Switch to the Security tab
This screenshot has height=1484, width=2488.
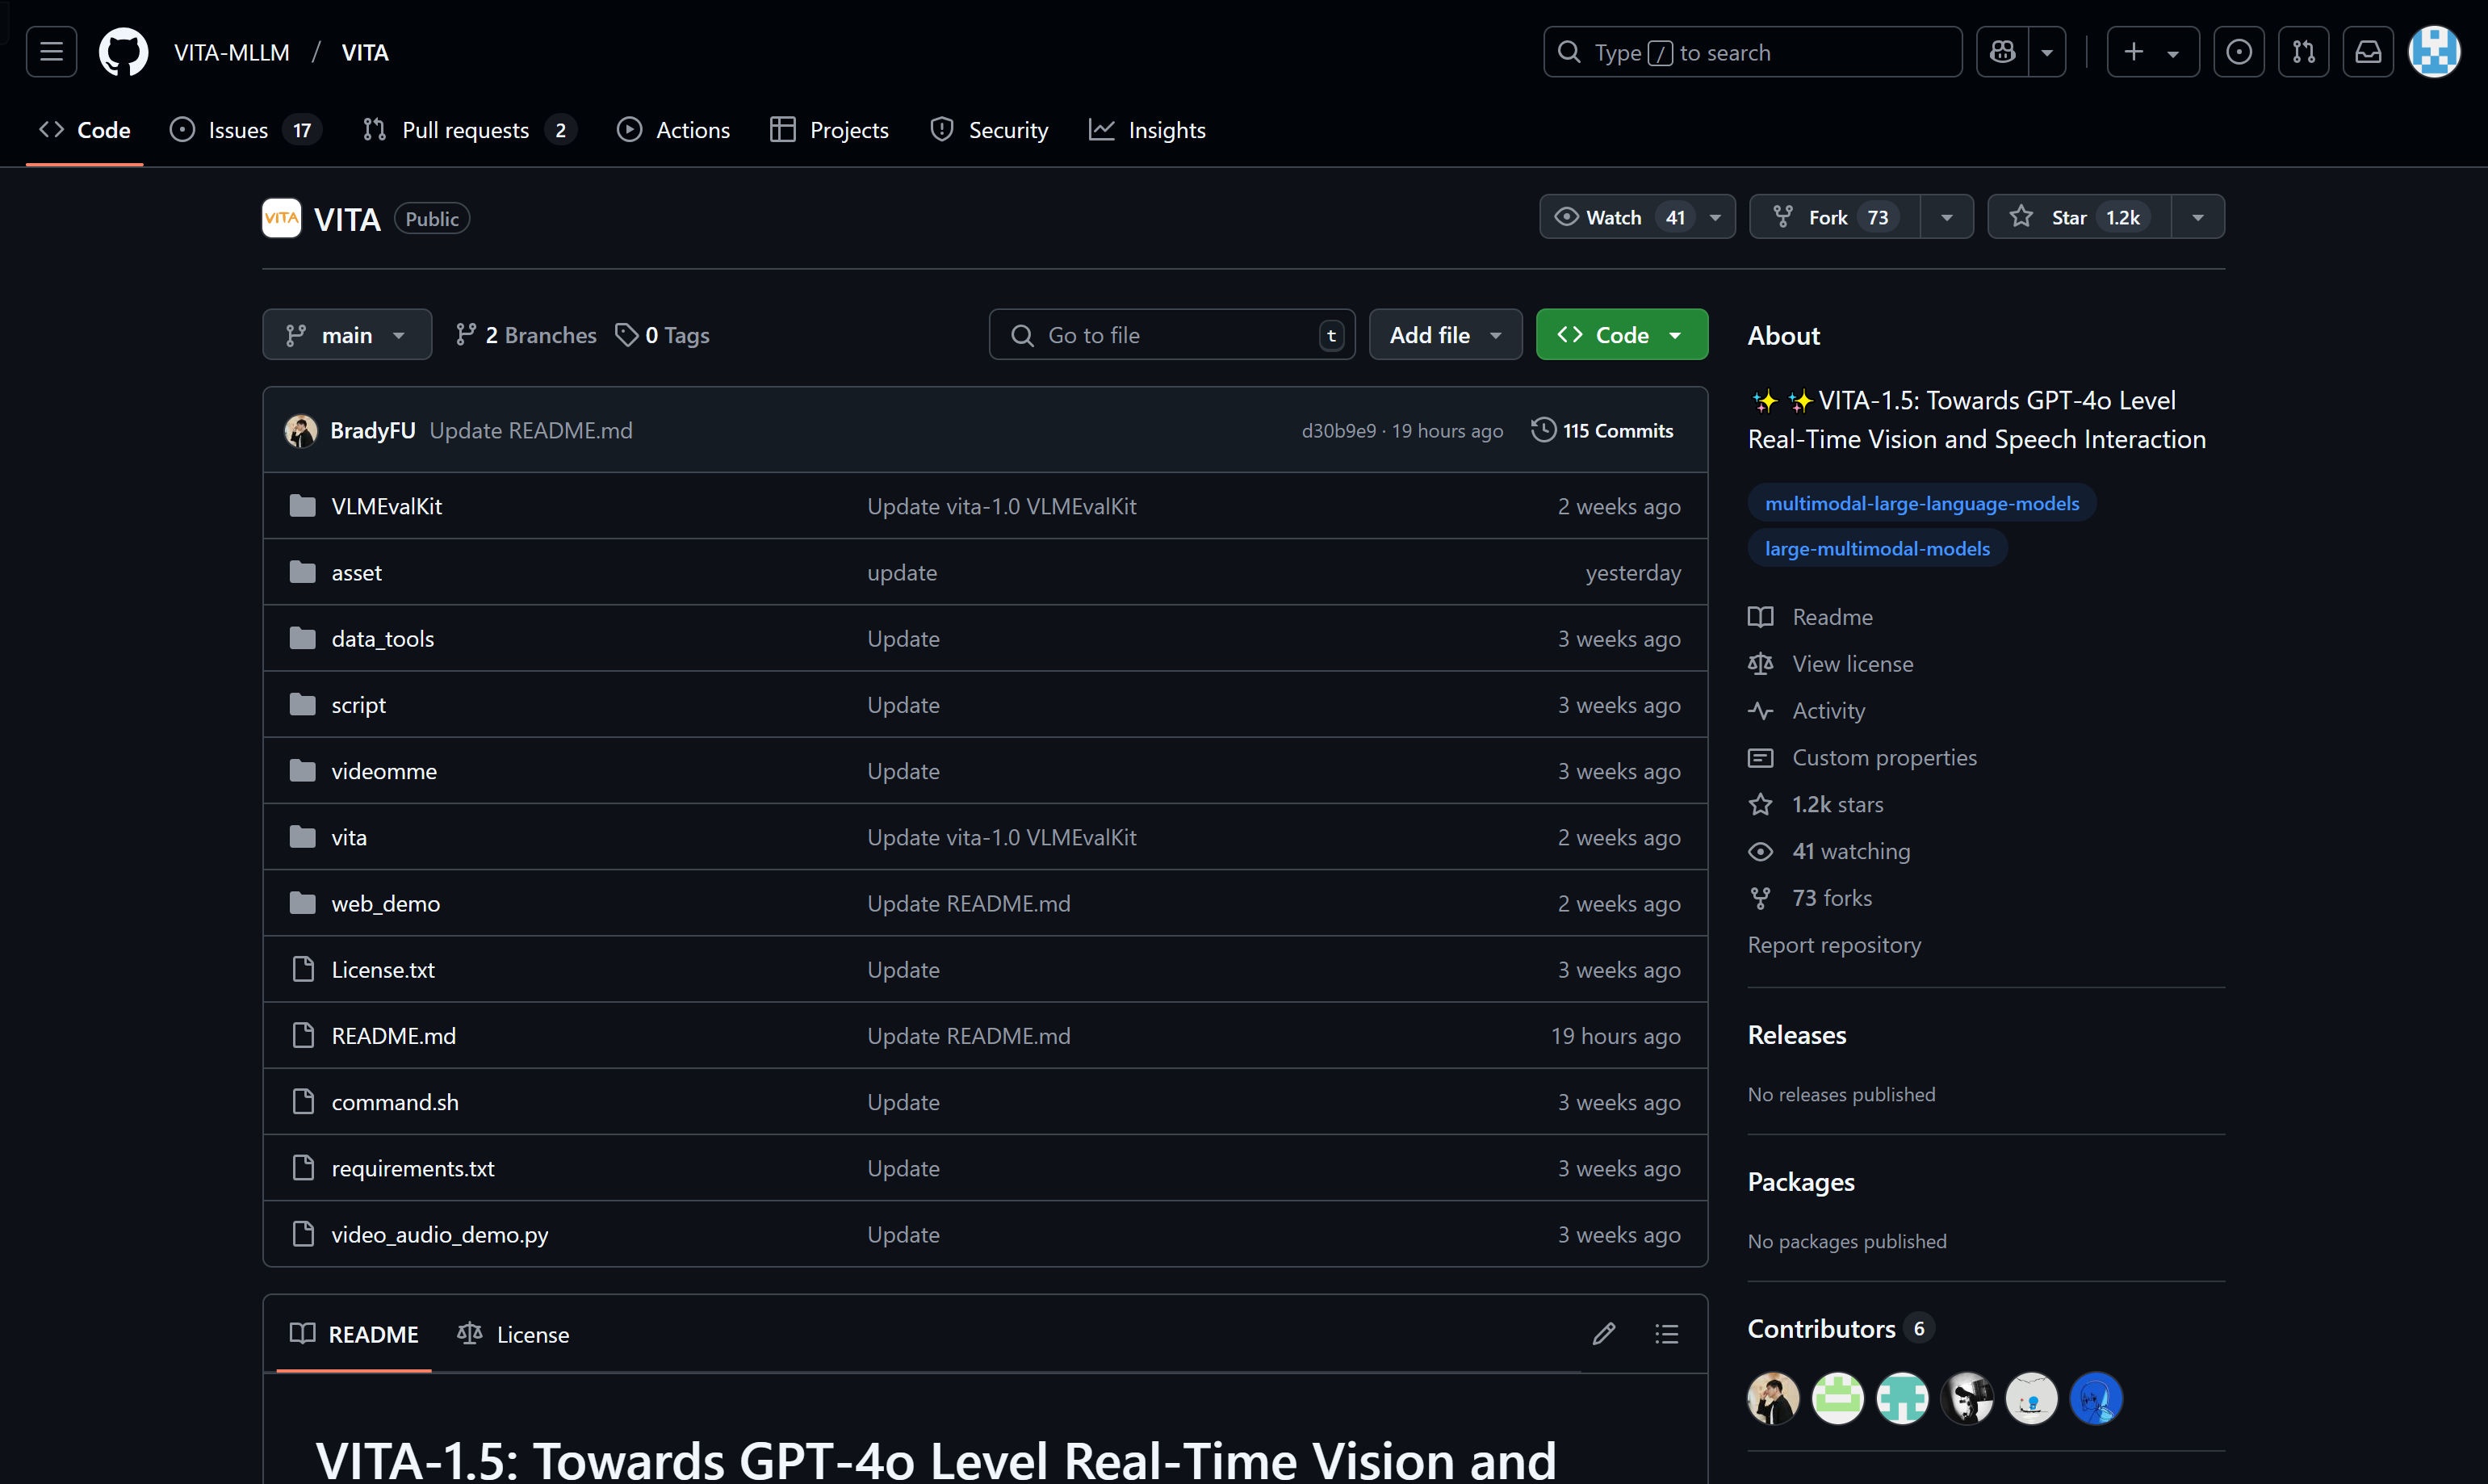point(989,130)
